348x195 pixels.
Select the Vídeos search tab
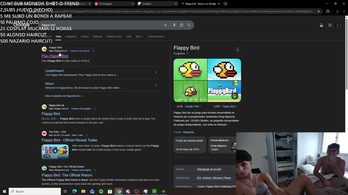pos(85,36)
